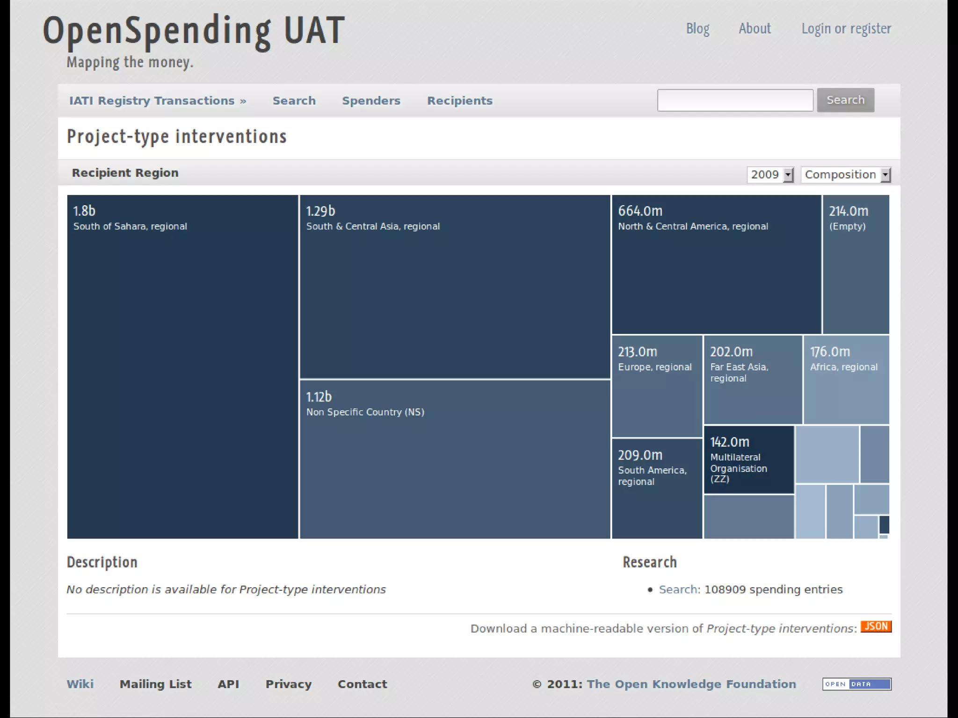Expand the Composition view dropdown
This screenshot has width=958, height=718.
click(x=845, y=175)
